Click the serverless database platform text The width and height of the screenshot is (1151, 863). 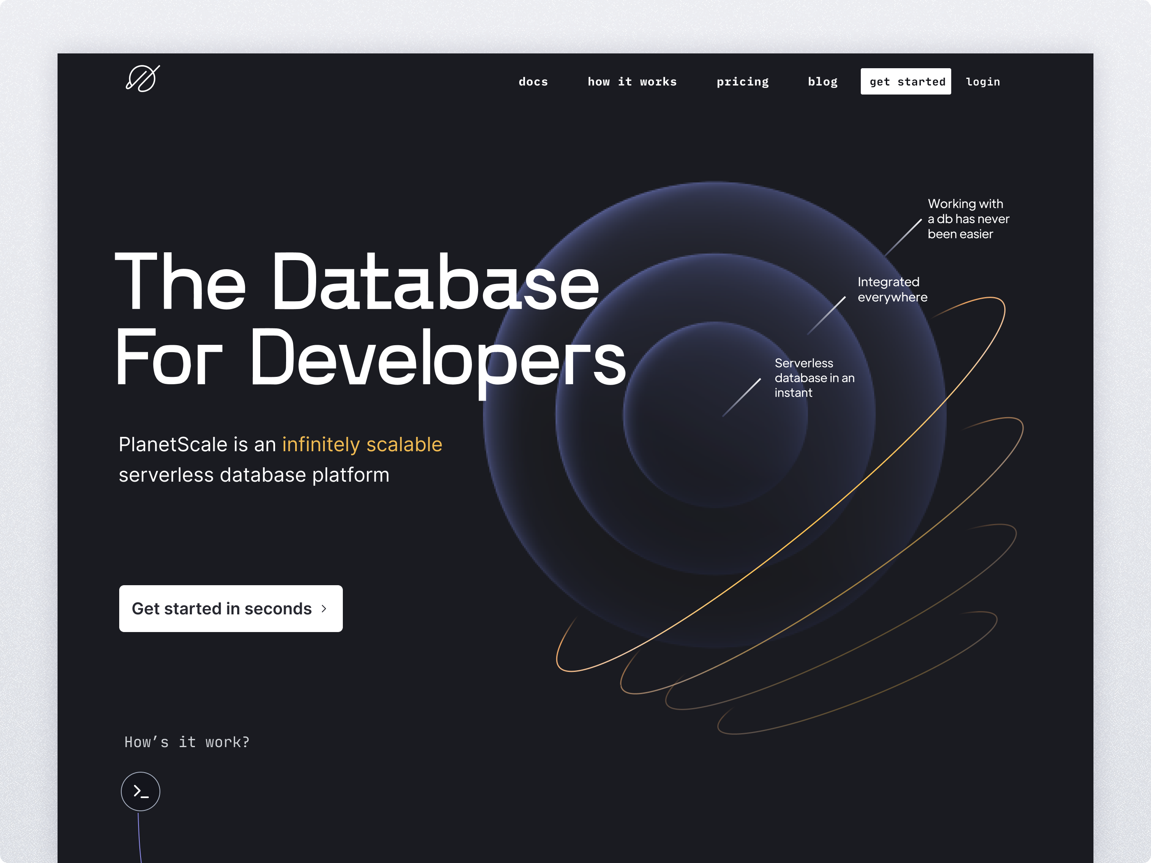[x=254, y=475]
